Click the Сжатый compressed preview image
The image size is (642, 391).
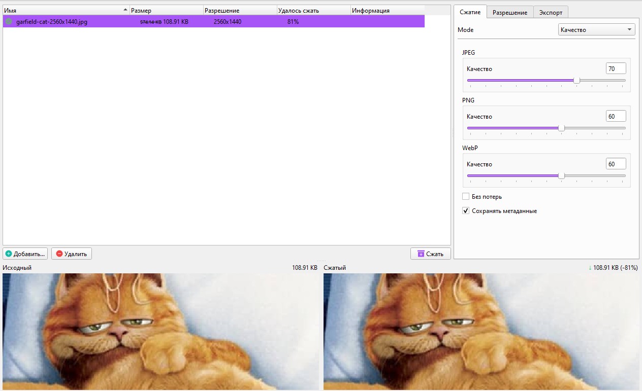click(x=481, y=332)
